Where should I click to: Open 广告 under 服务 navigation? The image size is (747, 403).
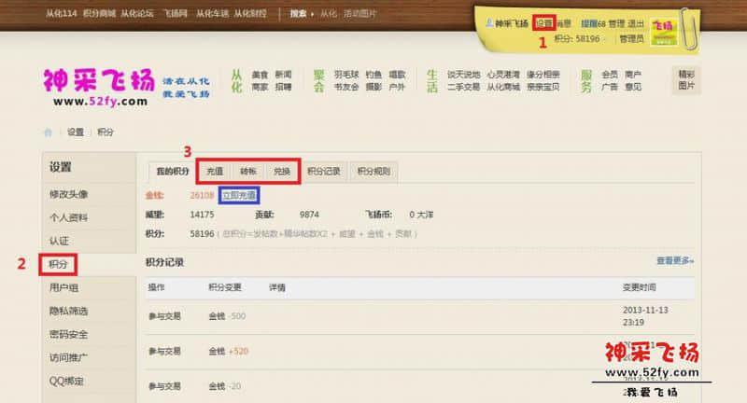[610, 87]
